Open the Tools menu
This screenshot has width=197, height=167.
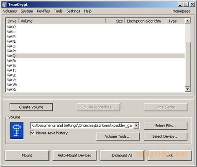pyautogui.click(x=58, y=11)
